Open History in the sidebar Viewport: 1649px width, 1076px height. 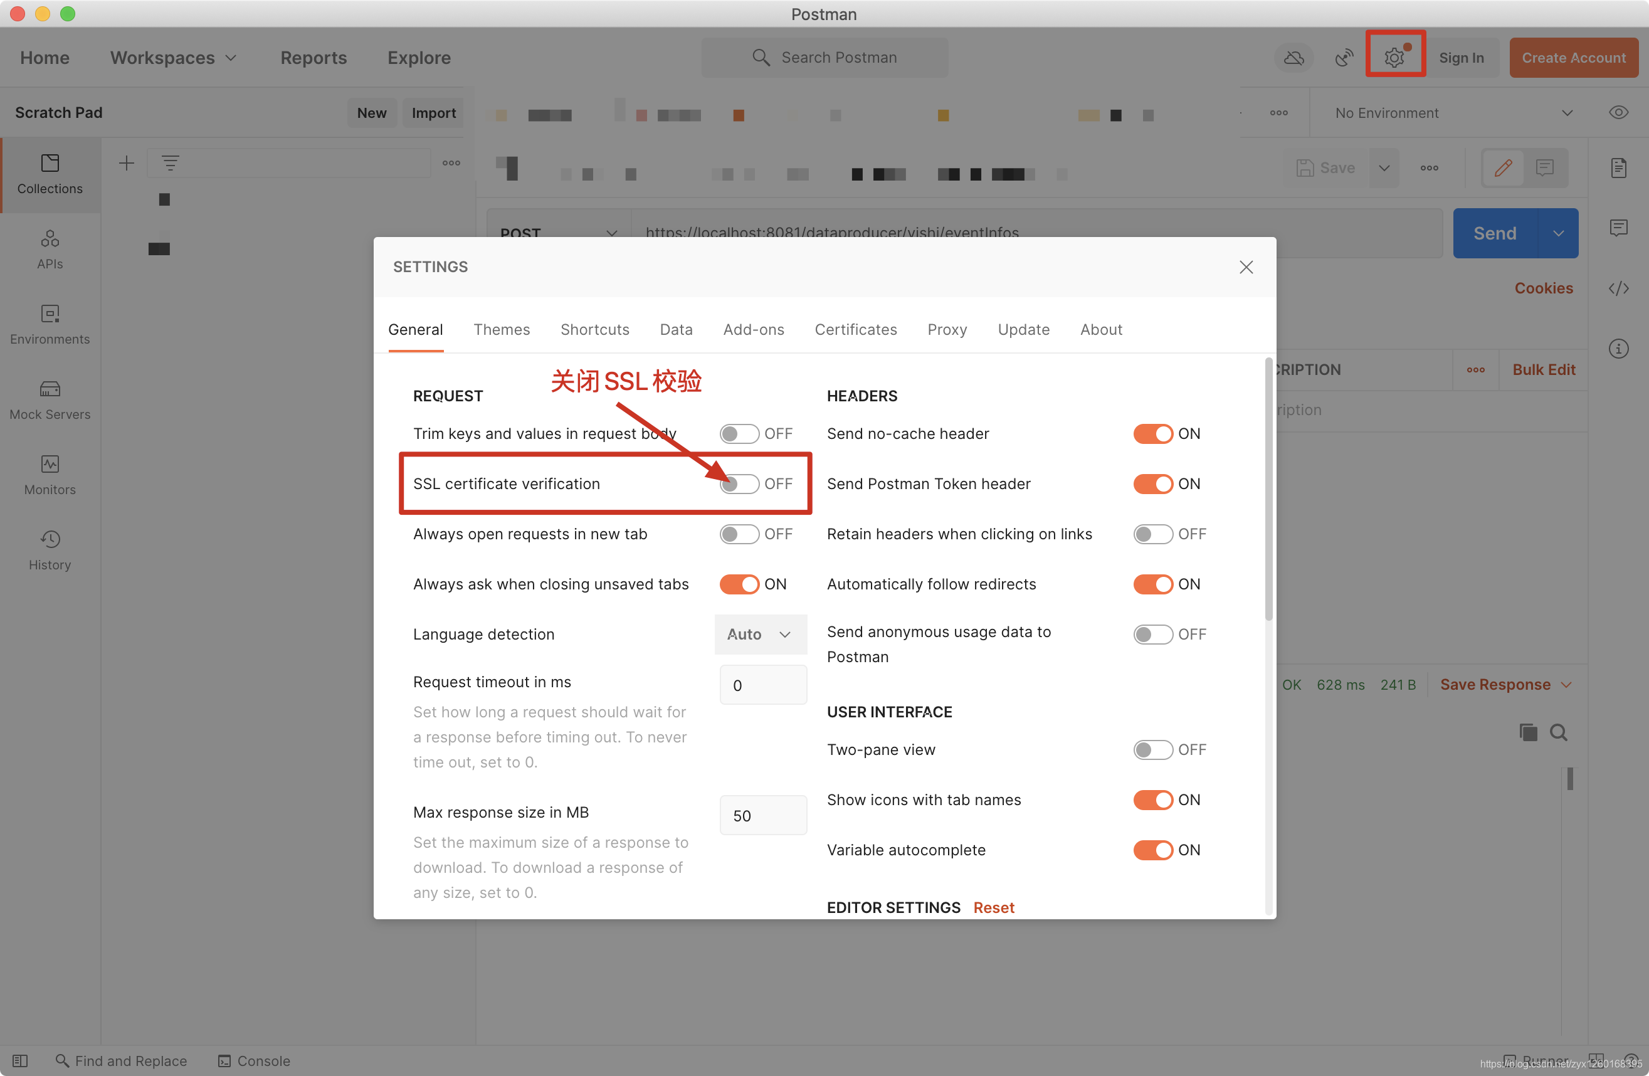50,551
